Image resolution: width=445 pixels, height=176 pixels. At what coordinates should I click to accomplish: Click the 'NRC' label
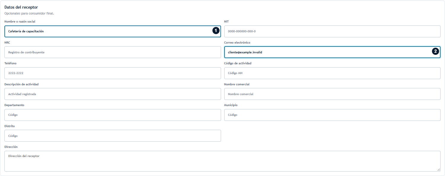(7, 42)
